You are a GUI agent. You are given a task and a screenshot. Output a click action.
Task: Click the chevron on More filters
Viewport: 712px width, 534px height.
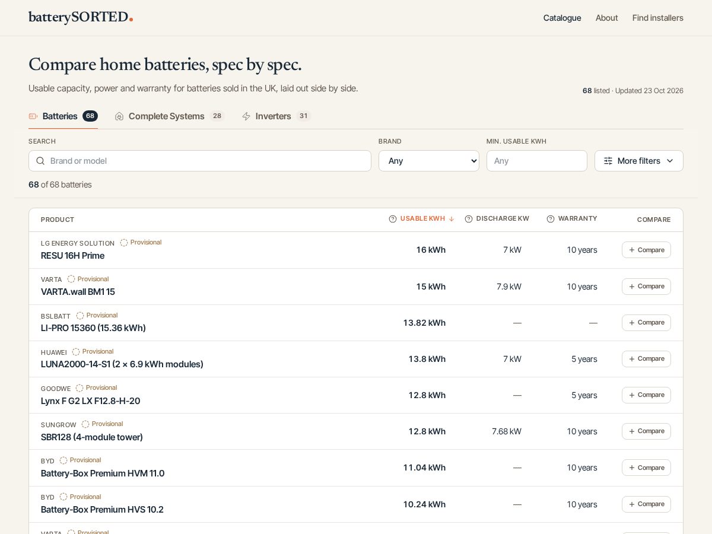coord(670,161)
